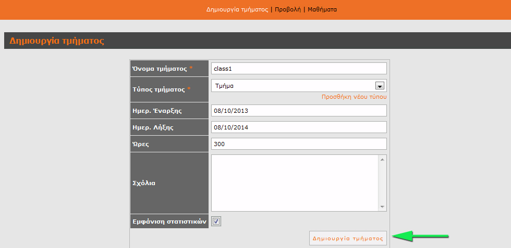
Task: Click the Ημερ. Λήξης date field
Action: [299, 127]
